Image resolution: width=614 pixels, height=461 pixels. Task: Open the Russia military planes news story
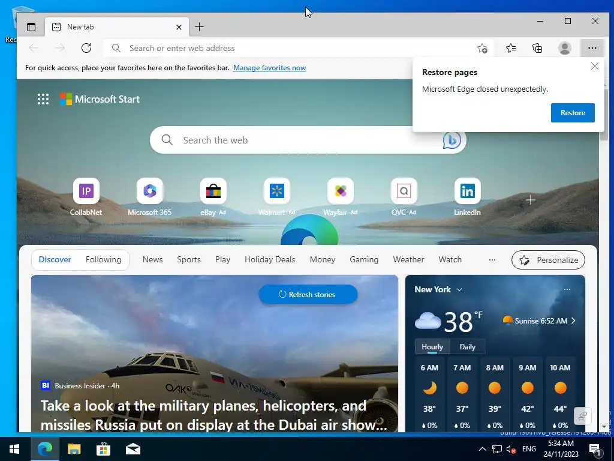(214, 415)
